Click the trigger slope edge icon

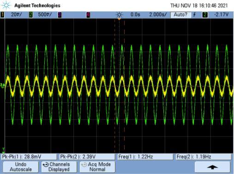click(194, 15)
